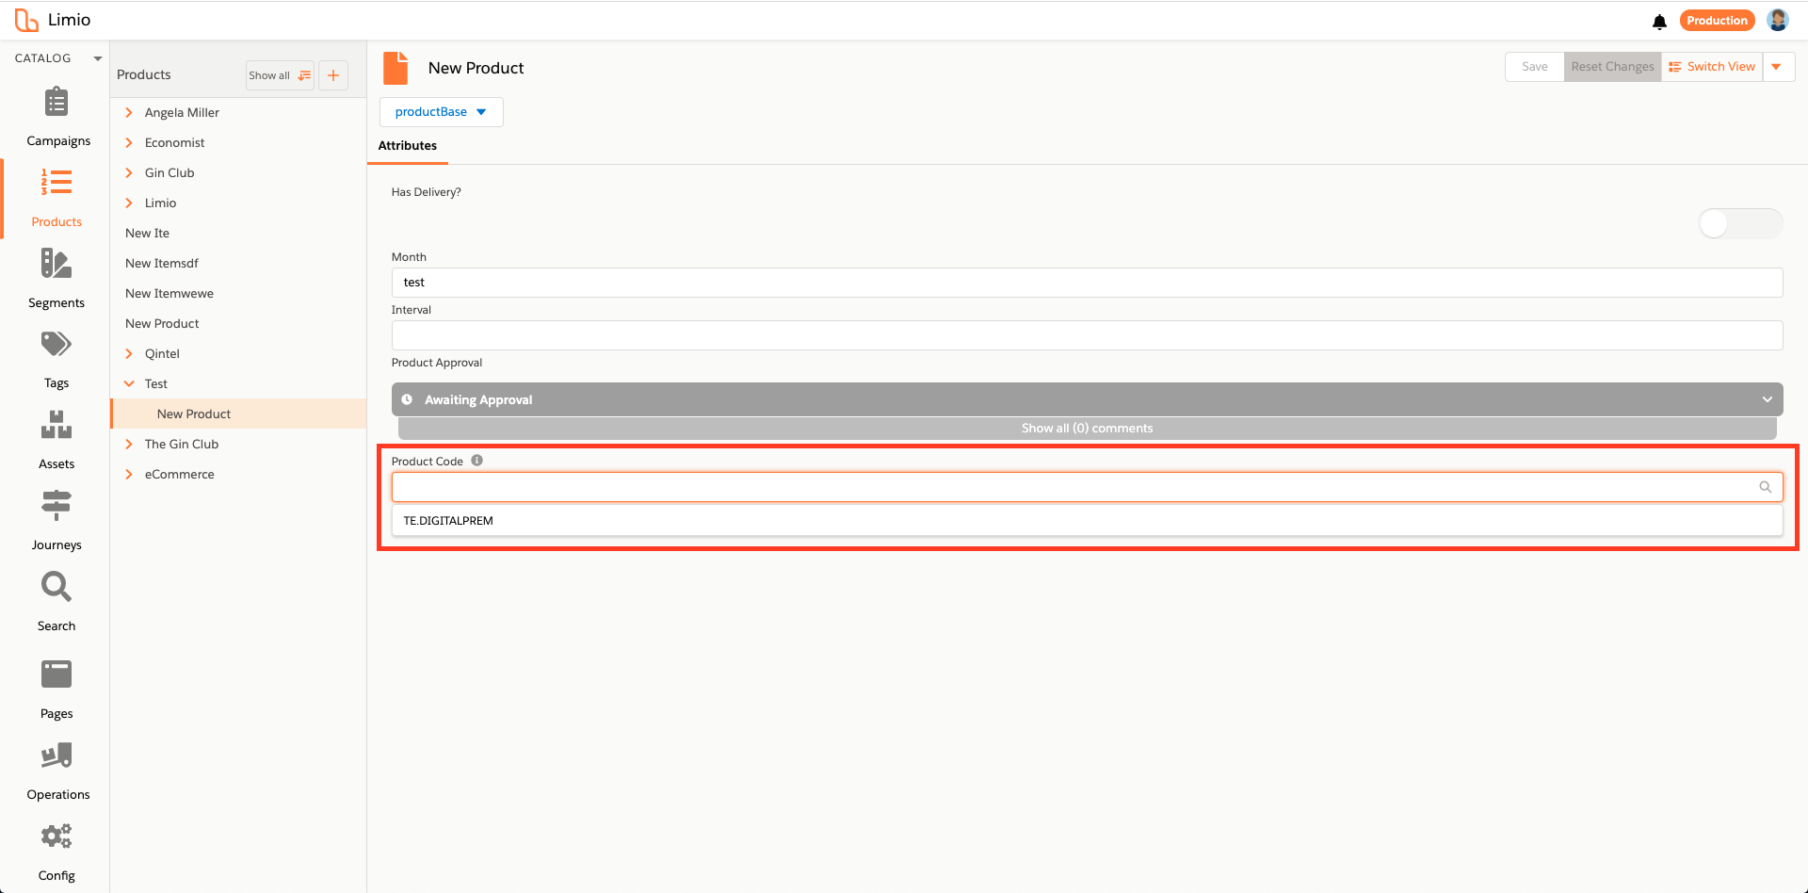Expand the Economist product group
Image resolution: width=1808 pixels, height=893 pixels.
click(x=130, y=142)
